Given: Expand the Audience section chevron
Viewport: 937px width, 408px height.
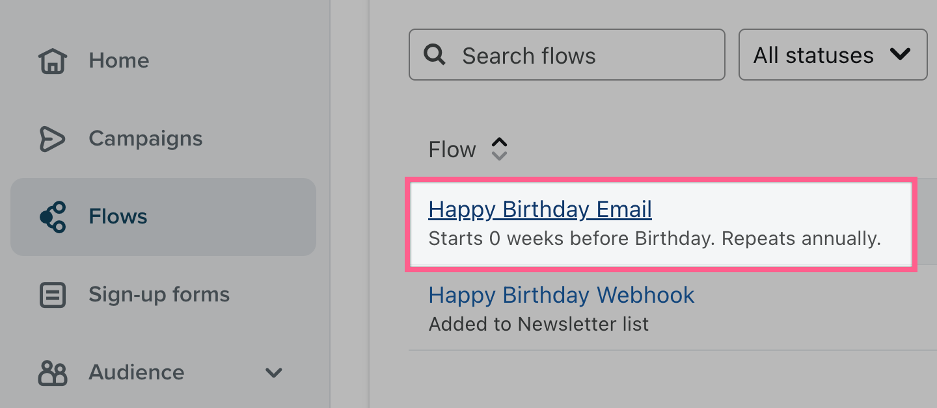Looking at the screenshot, I should [274, 373].
